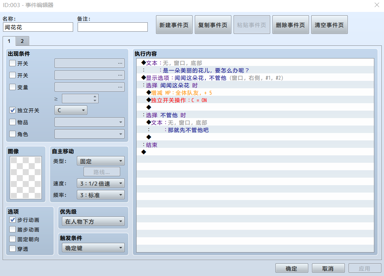The height and width of the screenshot is (276, 384).
Task: Toggle the 步行动画 option
Action: 12,220
